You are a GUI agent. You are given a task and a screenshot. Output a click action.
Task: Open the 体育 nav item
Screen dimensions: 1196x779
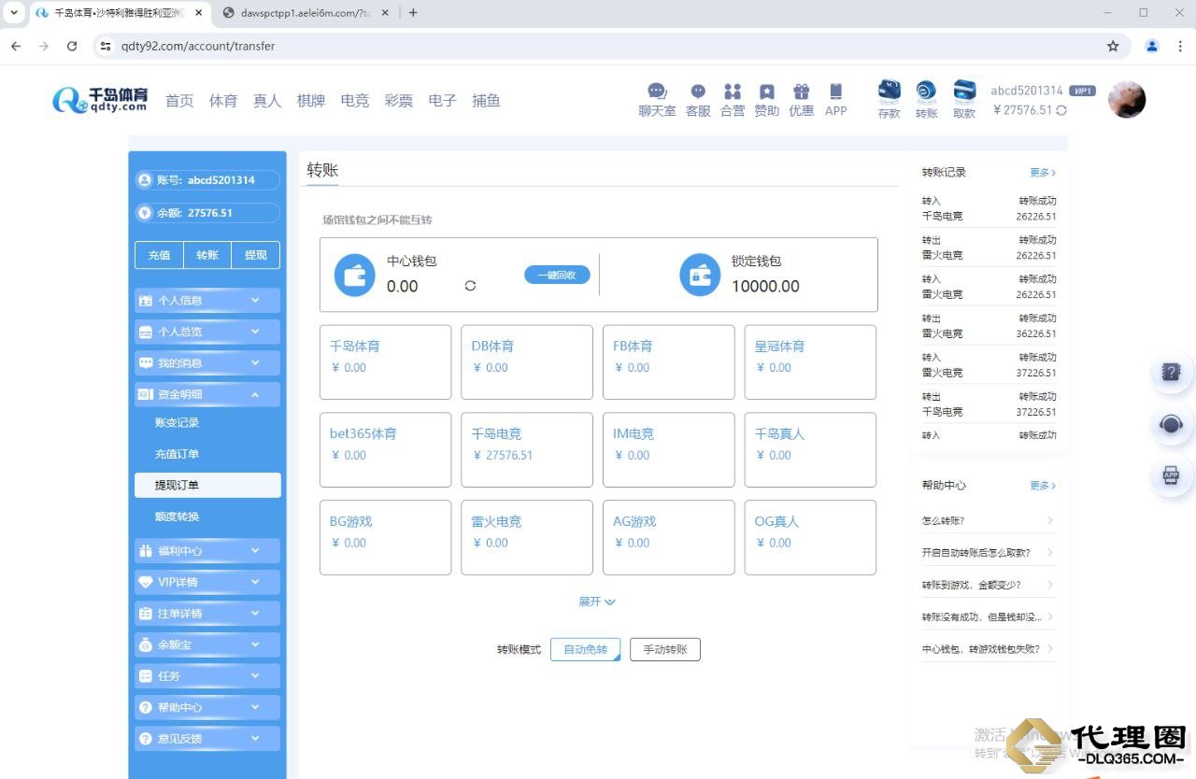click(223, 101)
